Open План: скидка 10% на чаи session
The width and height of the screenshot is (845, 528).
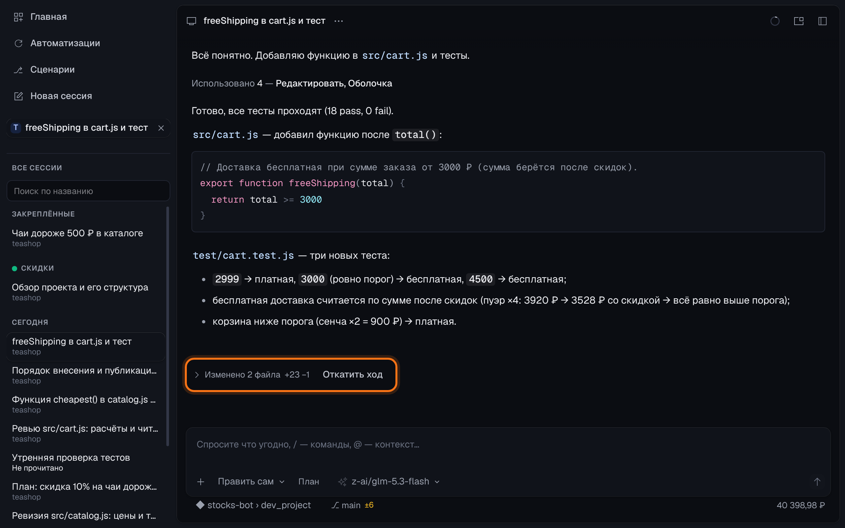click(x=85, y=491)
